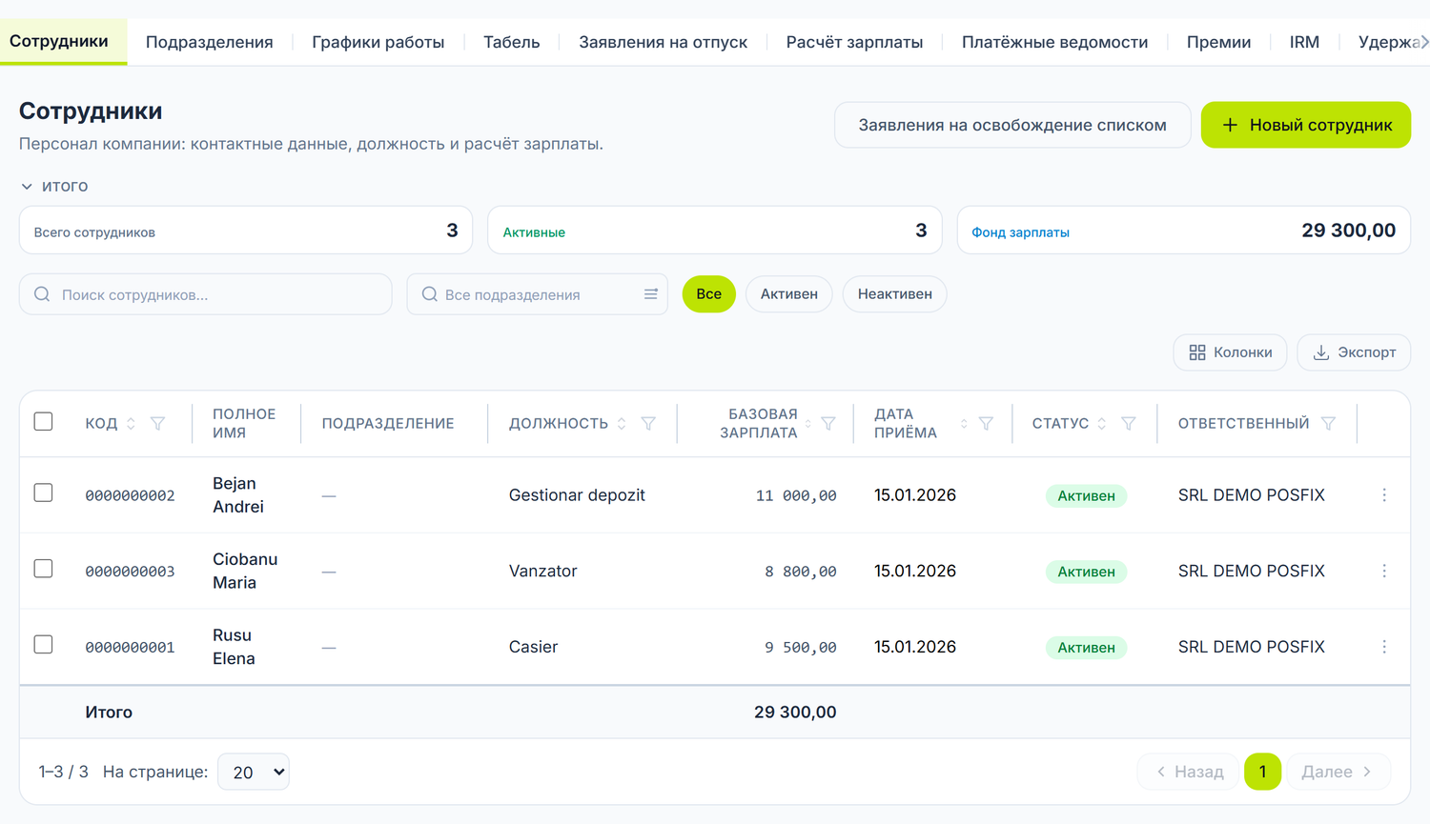Click the list icon in Все подразделения field
1430x824 pixels.
(651, 294)
